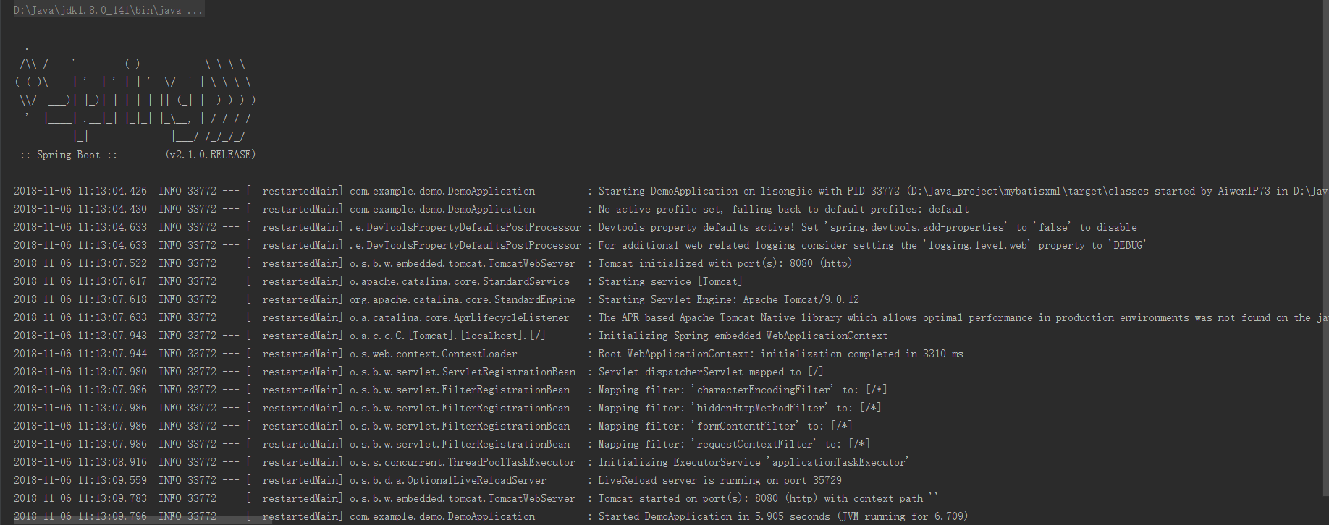Select logger 'org.apache.catalina.core.StandardEngine'

click(x=463, y=299)
